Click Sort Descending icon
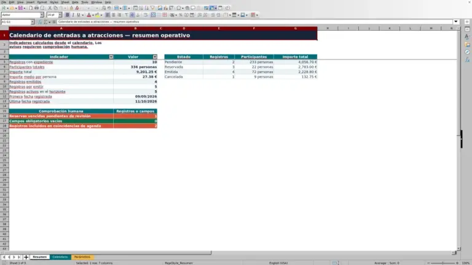472x265 pixels. click(x=147, y=8)
